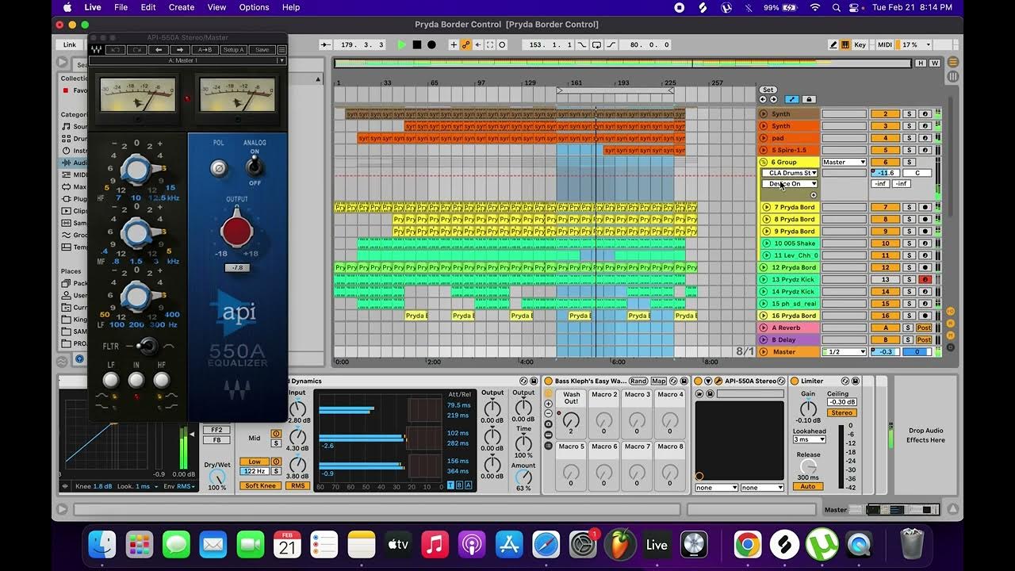Click the W optimize width button

(x=934, y=63)
